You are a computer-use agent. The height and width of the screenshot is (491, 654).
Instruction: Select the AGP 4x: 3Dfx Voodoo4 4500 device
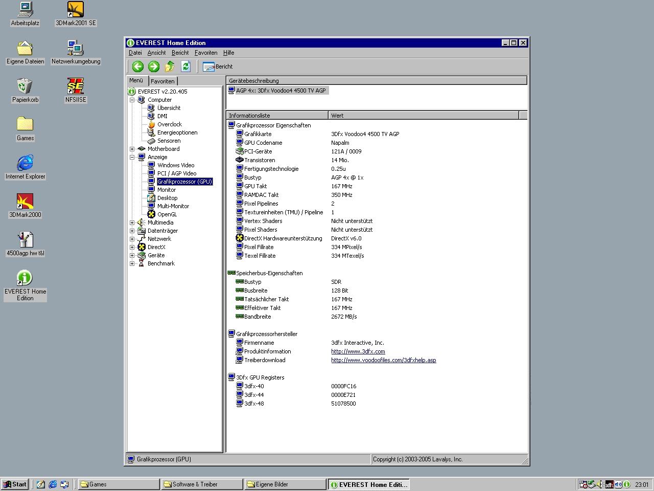[x=281, y=91]
